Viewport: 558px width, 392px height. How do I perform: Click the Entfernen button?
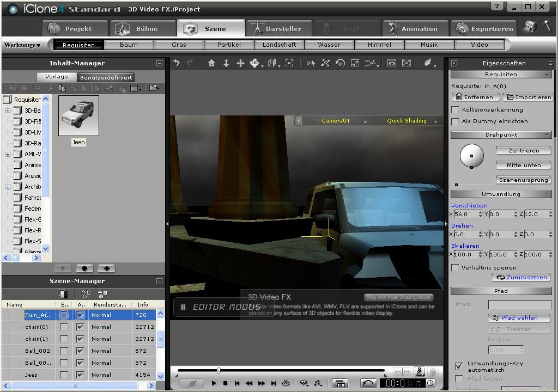click(x=475, y=97)
